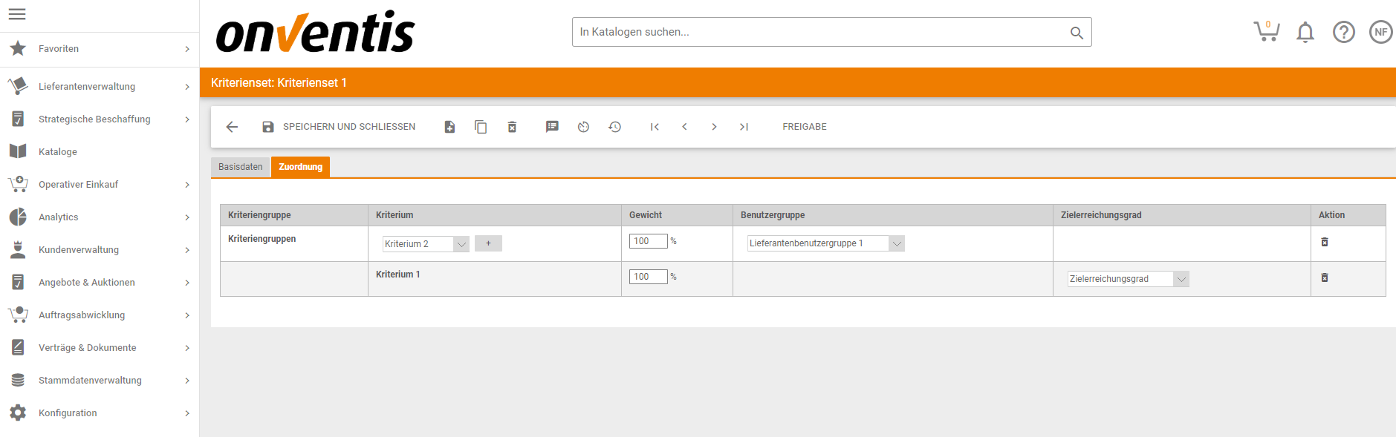The image size is (1396, 437).
Task: Go to next record arrow
Action: [x=714, y=127]
